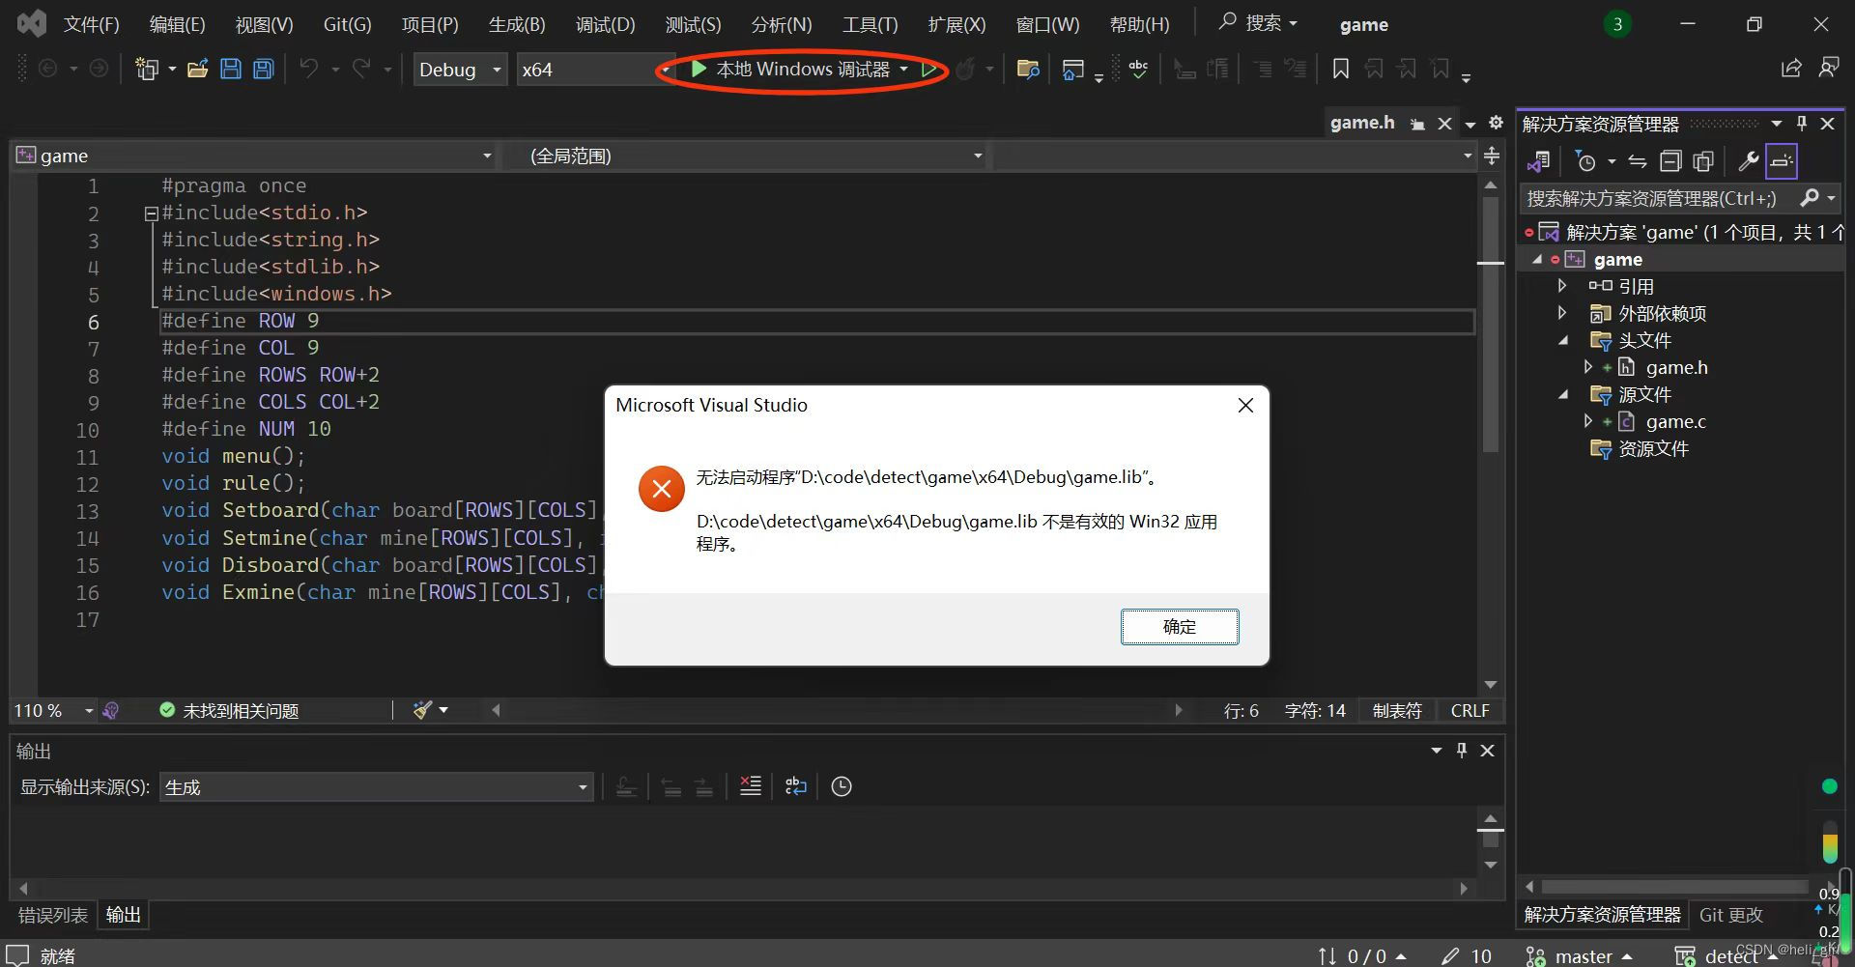The height and width of the screenshot is (967, 1855).
Task: Click the Solution Explorer search input field
Action: pos(1657,198)
